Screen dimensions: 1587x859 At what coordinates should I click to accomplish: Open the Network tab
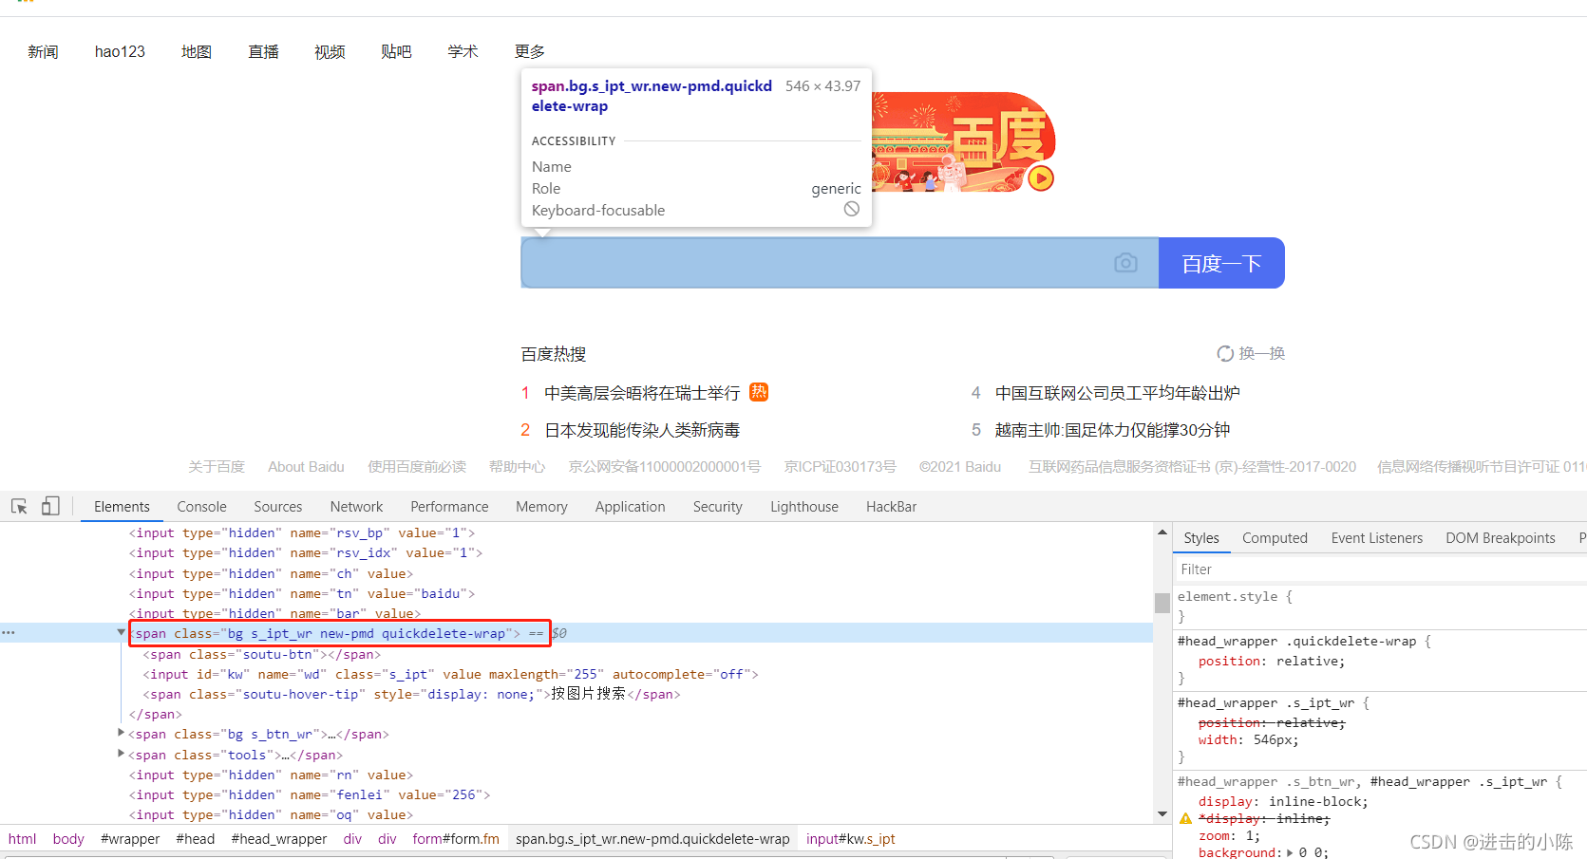tap(356, 507)
